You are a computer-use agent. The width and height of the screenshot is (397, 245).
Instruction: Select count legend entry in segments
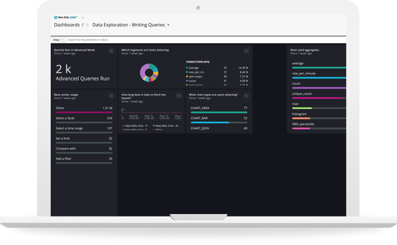point(217,81)
